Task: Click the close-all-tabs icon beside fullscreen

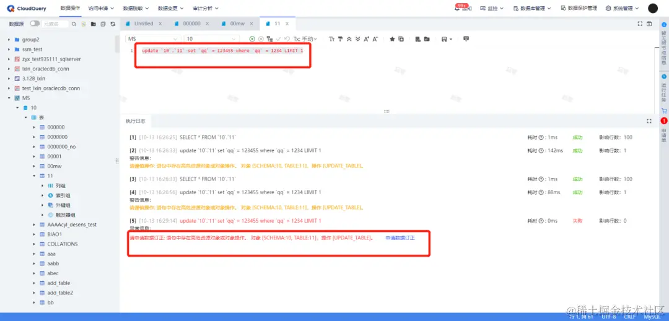Action: 649,24
